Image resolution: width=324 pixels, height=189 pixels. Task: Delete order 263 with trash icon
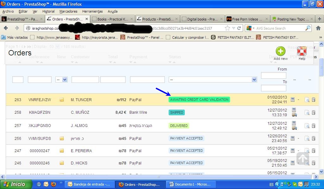pyautogui.click(x=314, y=100)
